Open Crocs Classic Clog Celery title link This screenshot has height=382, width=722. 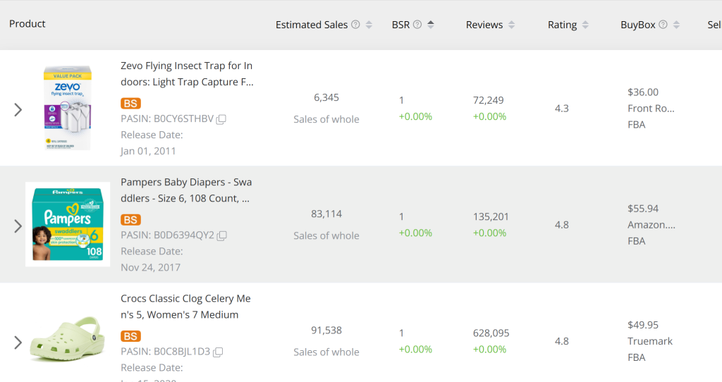pos(186,307)
